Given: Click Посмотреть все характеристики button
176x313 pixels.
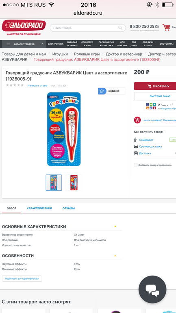Looking at the screenshot, I should tap(22, 279).
